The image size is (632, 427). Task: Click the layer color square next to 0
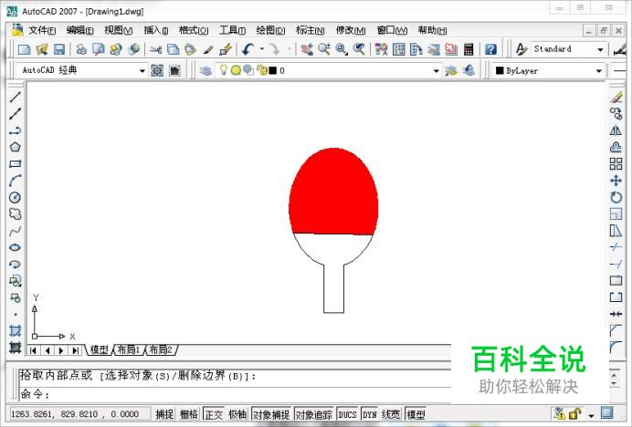[x=273, y=70]
